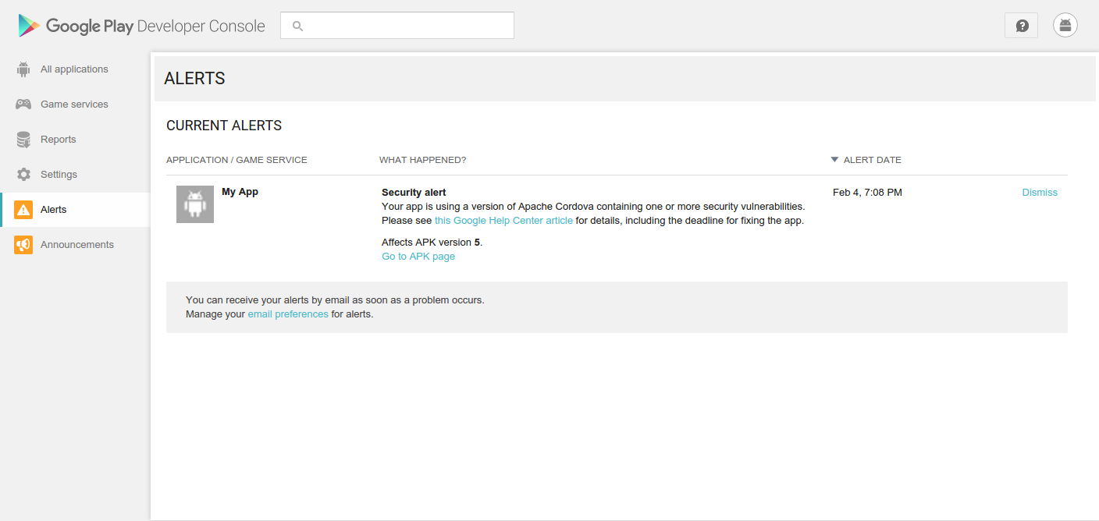The width and height of the screenshot is (1099, 521).
Task: Click the My App Android thumbnail
Action: (x=195, y=204)
